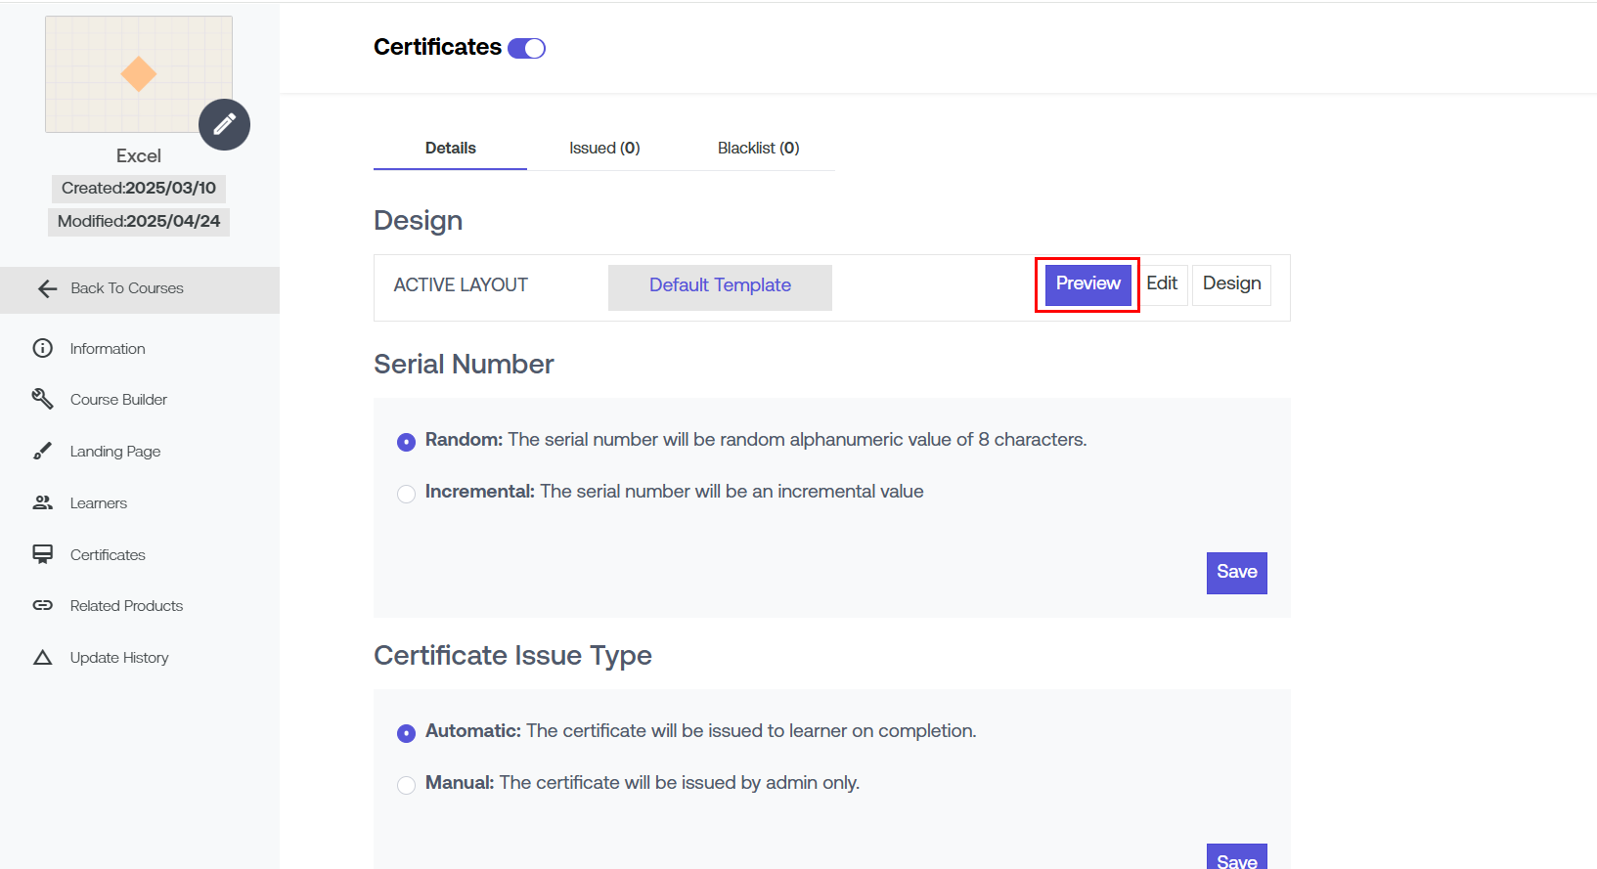This screenshot has width=1597, height=869.
Task: Save the Serial Number settings
Action: tap(1236, 573)
